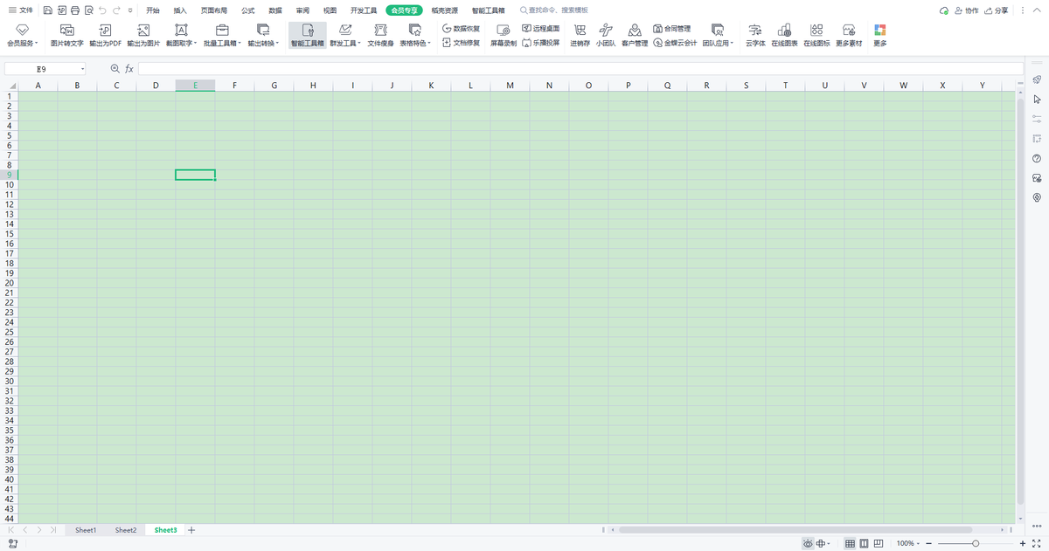Open the 智能工具箱 ribbon button
This screenshot has height=551, width=1049.
pos(308,35)
